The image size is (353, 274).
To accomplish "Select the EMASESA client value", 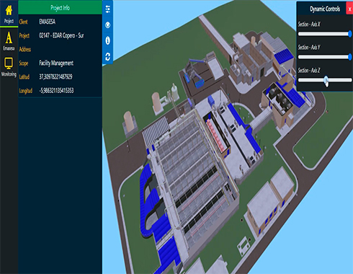I will 48,22.
